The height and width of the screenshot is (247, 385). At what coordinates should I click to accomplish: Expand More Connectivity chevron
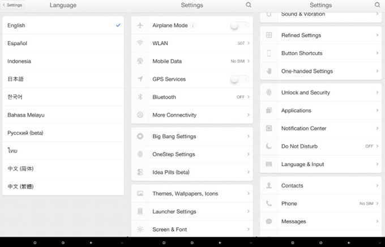(x=249, y=115)
